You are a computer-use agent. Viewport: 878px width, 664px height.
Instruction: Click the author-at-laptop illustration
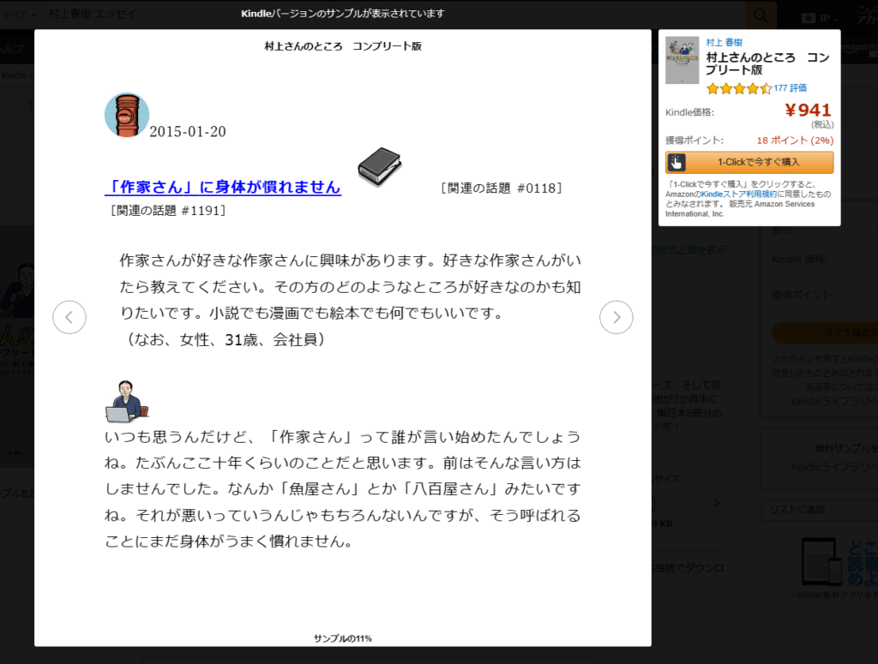pyautogui.click(x=127, y=402)
